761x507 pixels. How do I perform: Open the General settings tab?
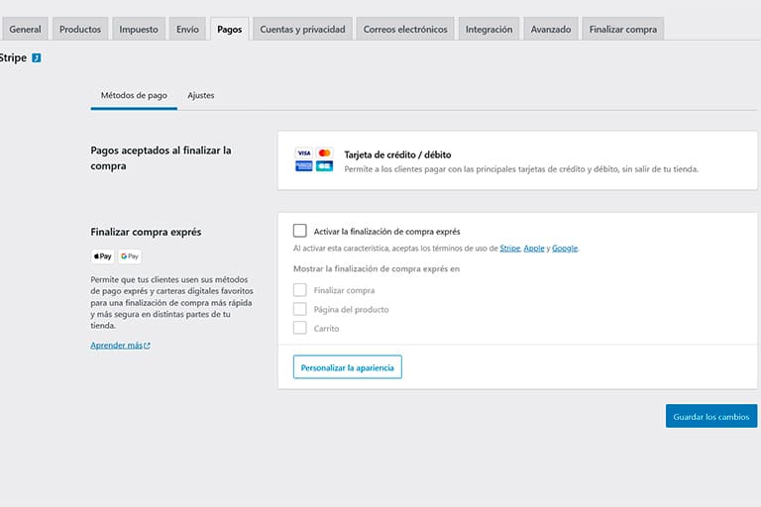click(x=25, y=29)
